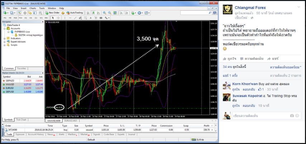The image size is (306, 144).
Task: Click the New Order button
Action: (x=52, y=13)
